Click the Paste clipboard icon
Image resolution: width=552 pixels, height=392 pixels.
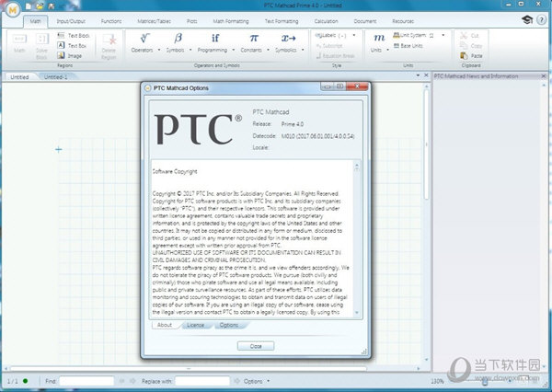point(464,55)
